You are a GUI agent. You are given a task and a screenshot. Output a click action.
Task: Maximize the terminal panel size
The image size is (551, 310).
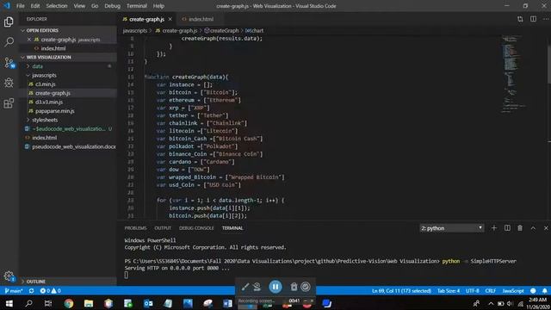click(x=533, y=228)
